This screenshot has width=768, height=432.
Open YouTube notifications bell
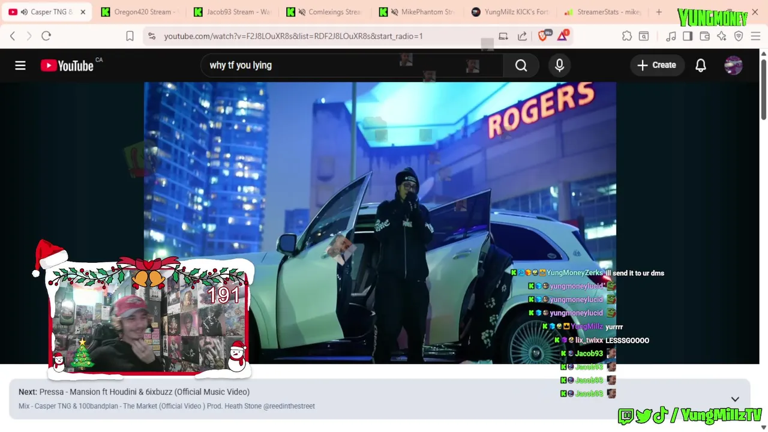701,65
